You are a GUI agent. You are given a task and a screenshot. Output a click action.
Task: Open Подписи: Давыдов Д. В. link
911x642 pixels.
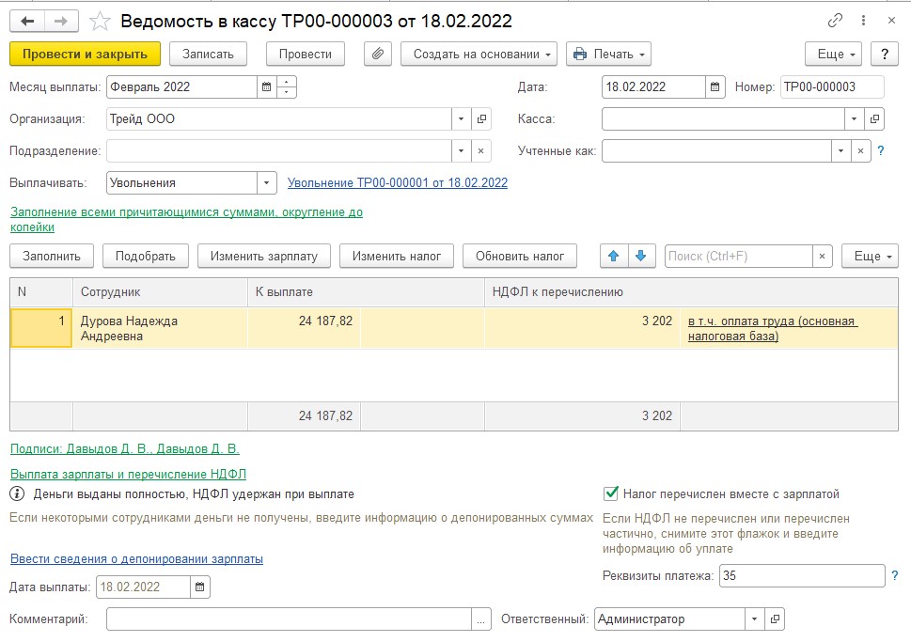(x=125, y=448)
